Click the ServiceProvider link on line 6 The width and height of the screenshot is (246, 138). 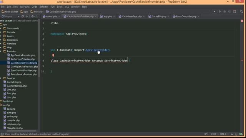pos(97,50)
